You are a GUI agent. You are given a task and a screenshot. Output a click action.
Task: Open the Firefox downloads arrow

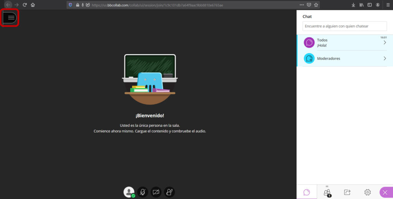pos(353,5)
